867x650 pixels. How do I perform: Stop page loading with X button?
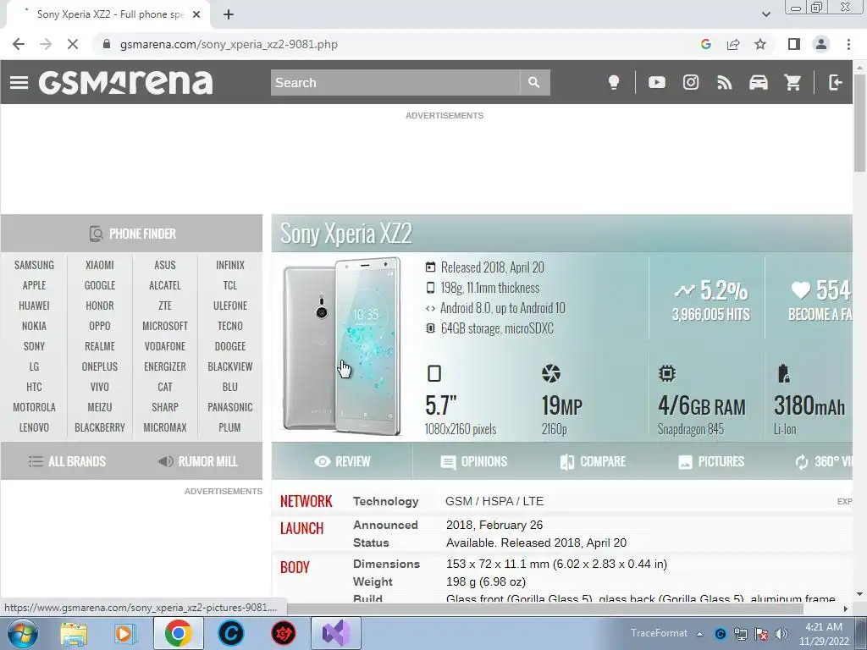73,44
